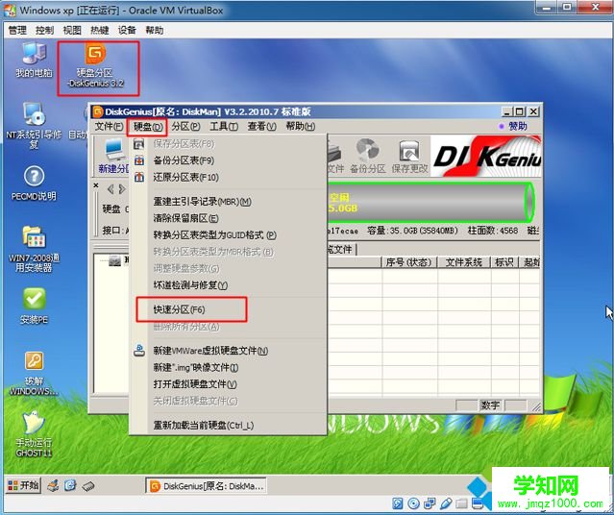Click the restore partition table menu icon

pos(139,177)
